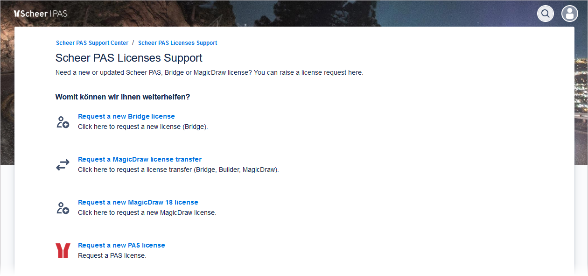Image resolution: width=588 pixels, height=276 pixels.
Task: Open the search magnifier icon
Action: click(x=546, y=14)
